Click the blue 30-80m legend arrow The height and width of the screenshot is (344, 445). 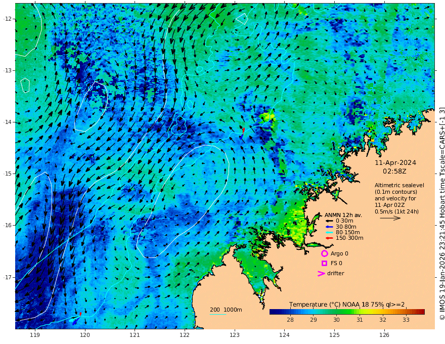(x=329, y=227)
